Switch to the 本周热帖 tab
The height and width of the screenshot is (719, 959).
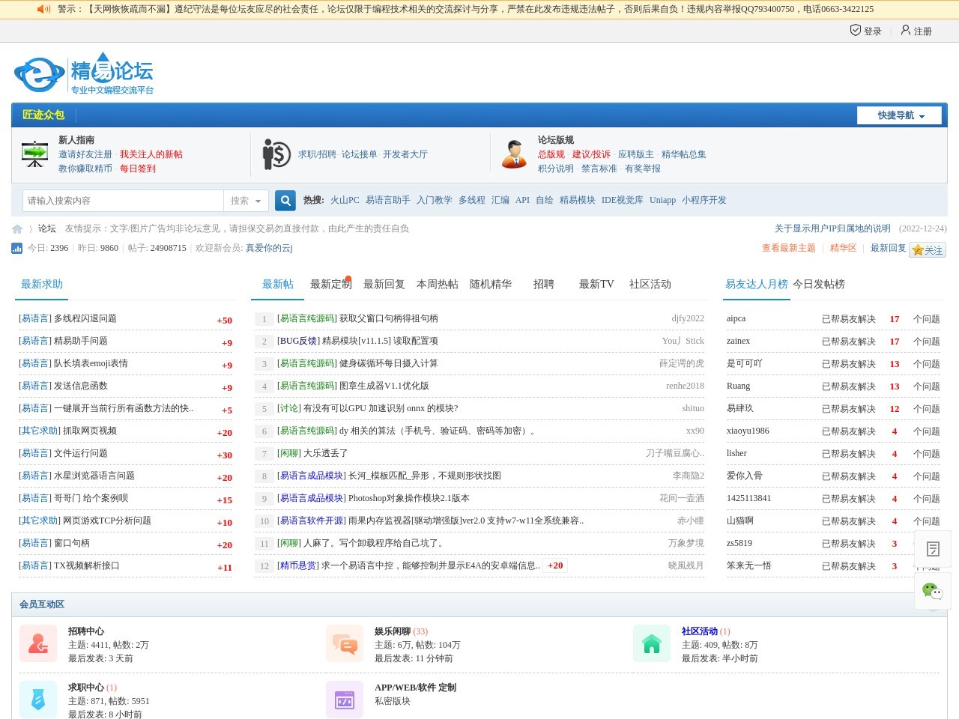[x=438, y=285]
